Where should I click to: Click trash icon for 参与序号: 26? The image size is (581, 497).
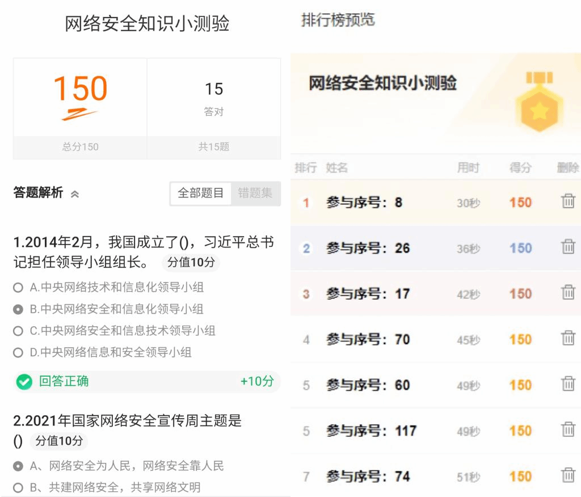(x=568, y=247)
